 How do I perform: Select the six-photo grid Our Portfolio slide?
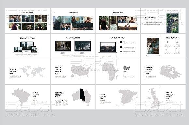(x=28, y=21)
